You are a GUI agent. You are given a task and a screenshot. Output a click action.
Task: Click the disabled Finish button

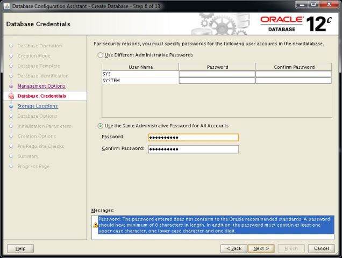tap(291, 249)
